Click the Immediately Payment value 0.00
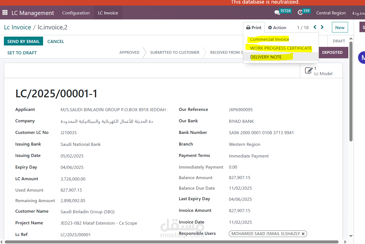This screenshot has height=244, width=365. coord(233,167)
